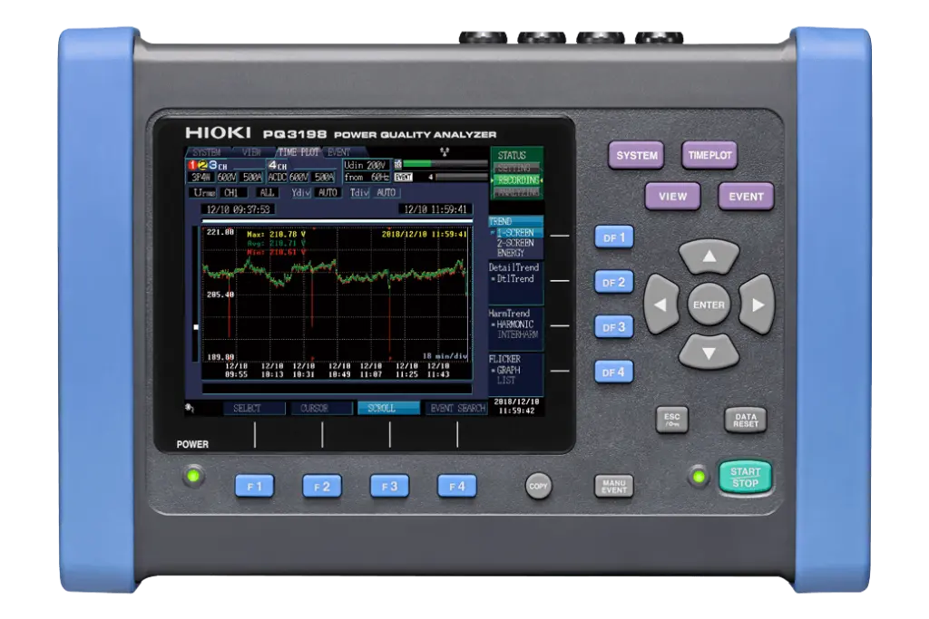Click the ANALYZING status label

coord(516,192)
